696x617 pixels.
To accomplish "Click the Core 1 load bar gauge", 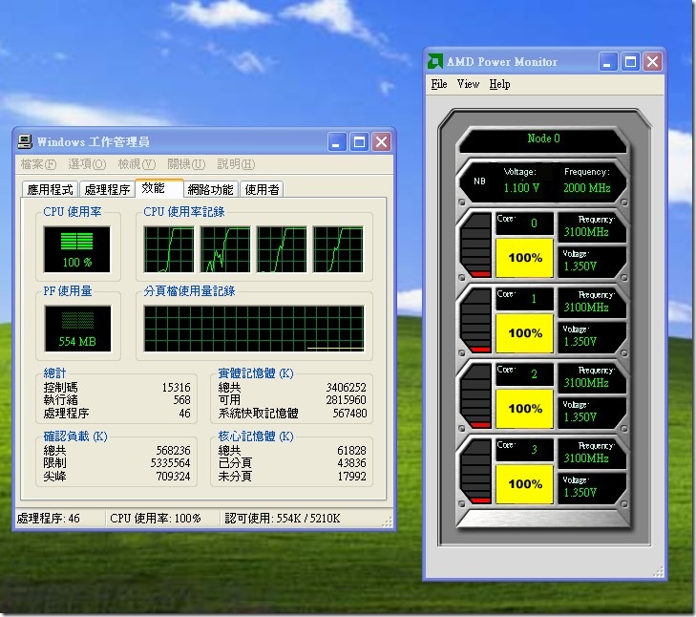I will [x=475, y=322].
